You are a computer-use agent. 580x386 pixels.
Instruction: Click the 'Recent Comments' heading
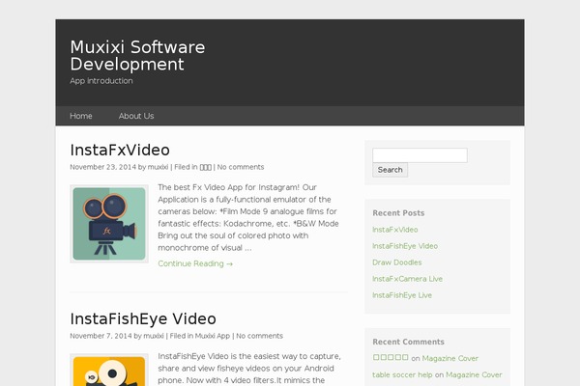pos(408,342)
